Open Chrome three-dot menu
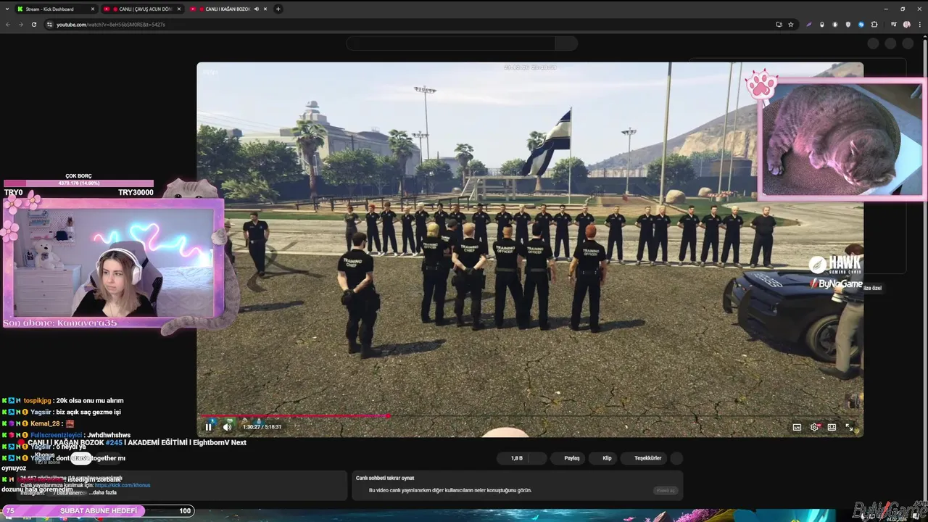Screen dimensions: 928x522 click(x=919, y=24)
